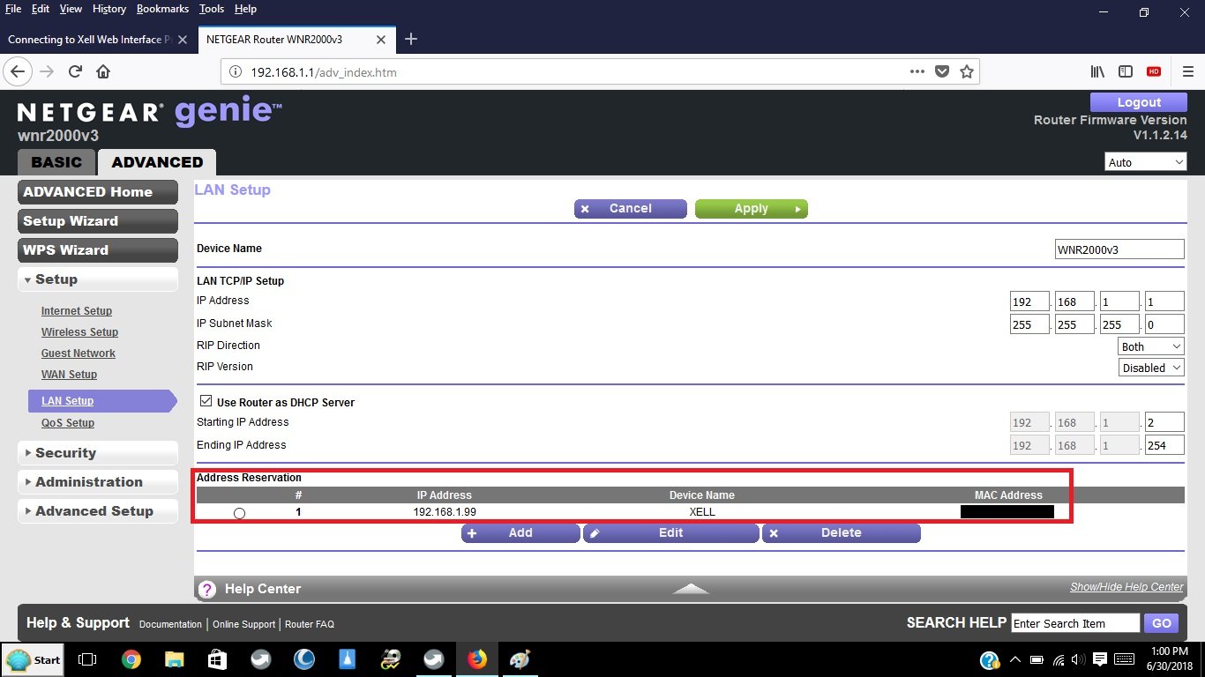Screen dimensions: 1205x677
Task: Select the XELL address reservation radio button
Action: click(239, 513)
